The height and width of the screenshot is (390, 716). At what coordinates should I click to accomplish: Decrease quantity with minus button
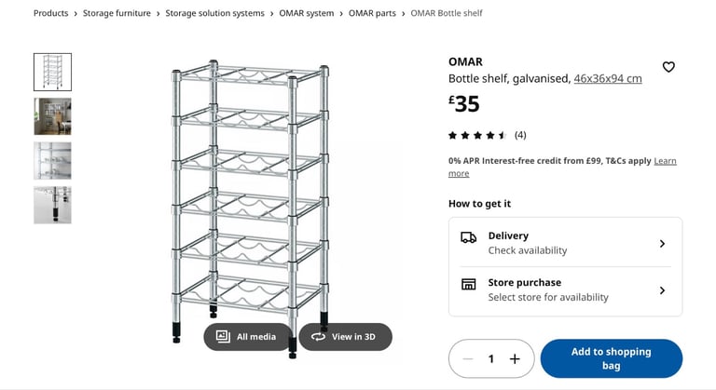[x=468, y=358]
